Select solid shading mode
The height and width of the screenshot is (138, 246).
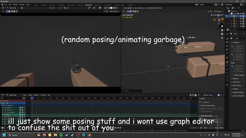click(111, 8)
